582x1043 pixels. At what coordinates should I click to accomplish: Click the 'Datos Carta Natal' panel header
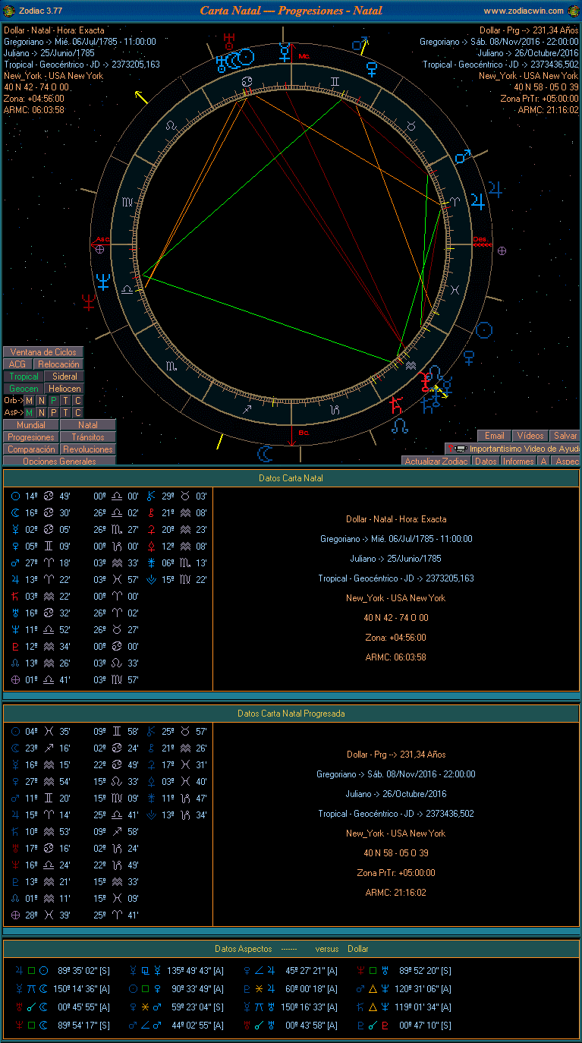point(291,477)
